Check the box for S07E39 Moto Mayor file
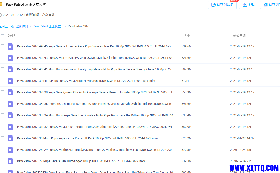 [2, 81]
